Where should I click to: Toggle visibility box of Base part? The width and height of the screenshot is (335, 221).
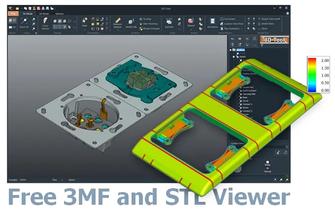(x=241, y=98)
